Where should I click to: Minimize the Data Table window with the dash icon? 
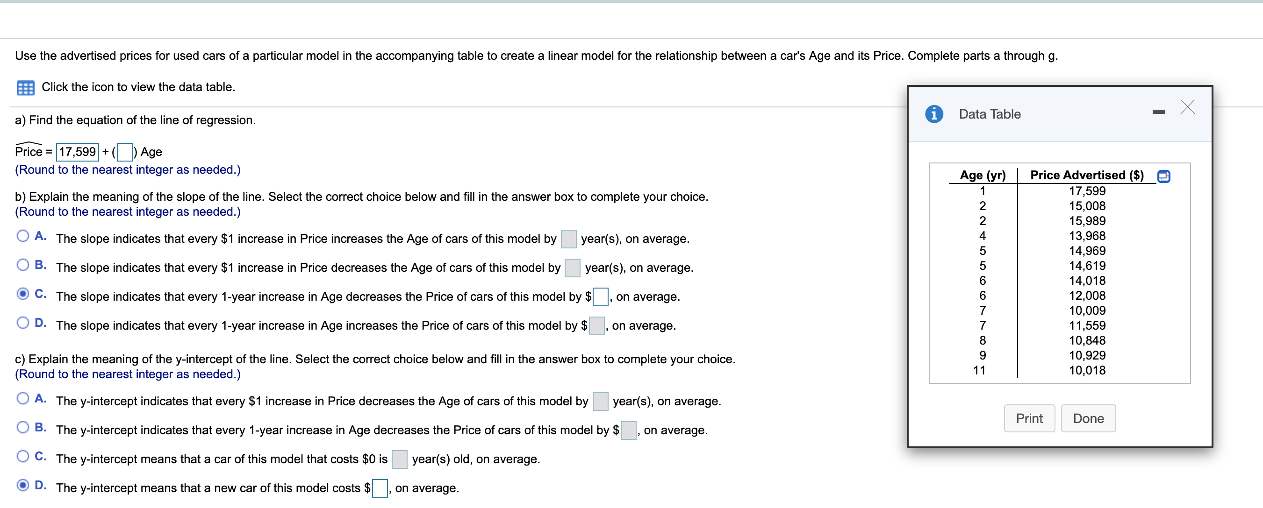1158,111
